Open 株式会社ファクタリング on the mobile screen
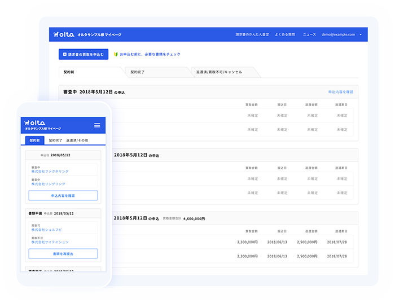The image size is (395, 303). click(50, 172)
